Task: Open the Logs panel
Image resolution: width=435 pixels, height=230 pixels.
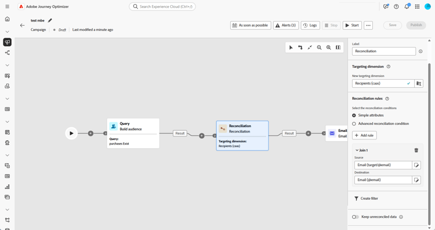Action: (310, 26)
